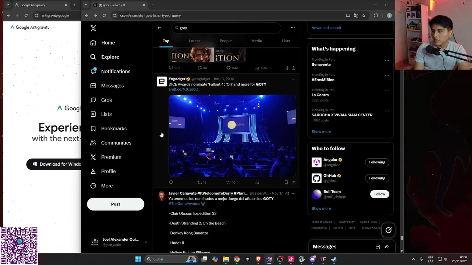Open Bookmarks in the X sidebar
This screenshot has width=472, height=265.
pos(109,128)
